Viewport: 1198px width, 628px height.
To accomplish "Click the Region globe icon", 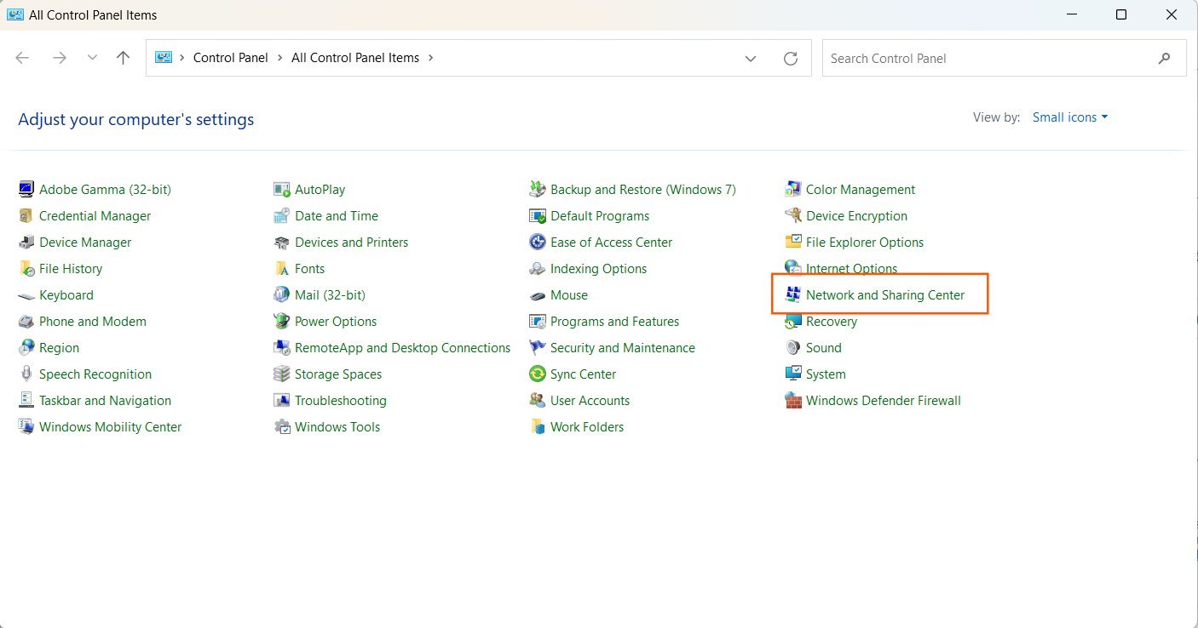I will [x=26, y=347].
